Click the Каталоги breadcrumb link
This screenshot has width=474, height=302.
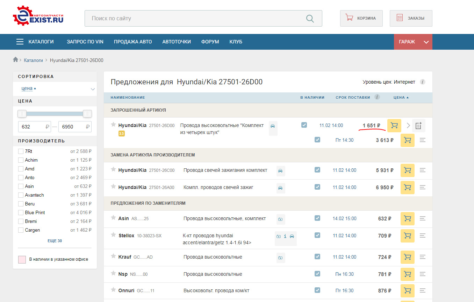click(x=33, y=60)
